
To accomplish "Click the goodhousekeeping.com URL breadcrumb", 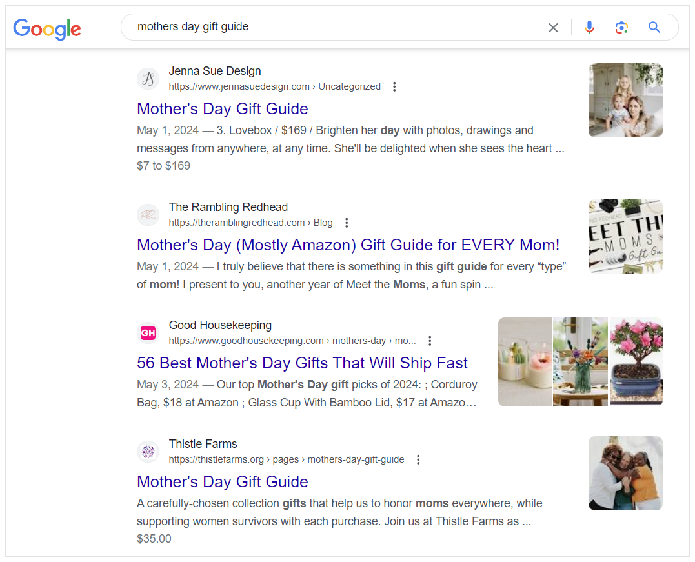I will [292, 341].
